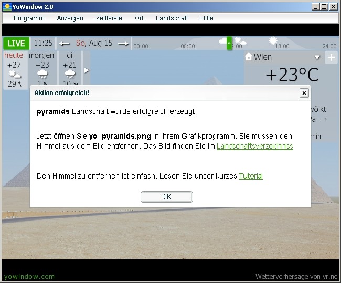Click the sun icon on the timeline

click(x=273, y=40)
